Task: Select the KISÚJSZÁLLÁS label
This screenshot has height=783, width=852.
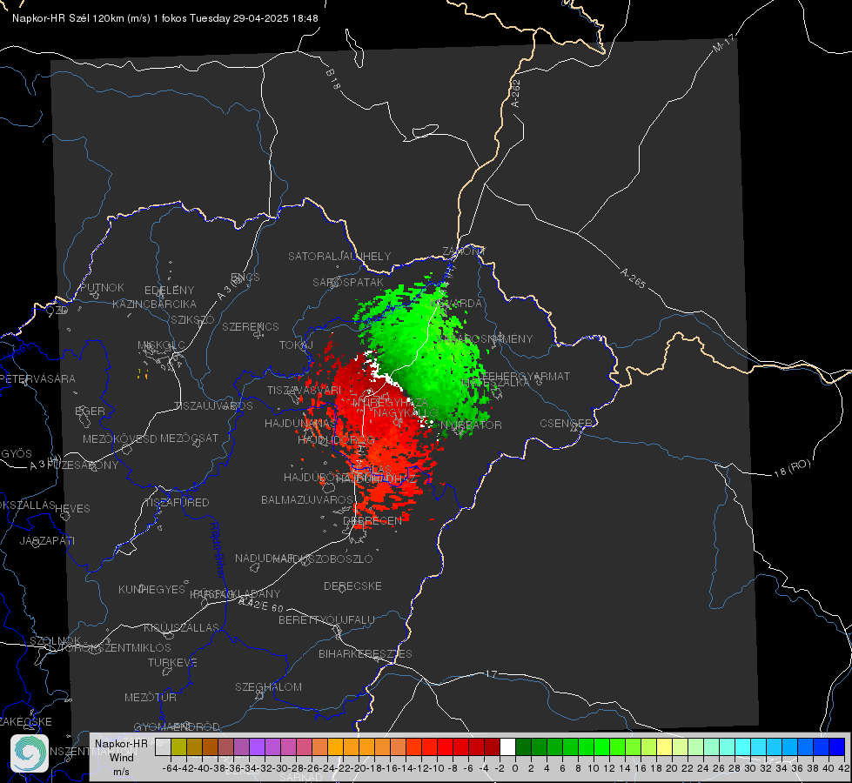Action: pos(182,627)
